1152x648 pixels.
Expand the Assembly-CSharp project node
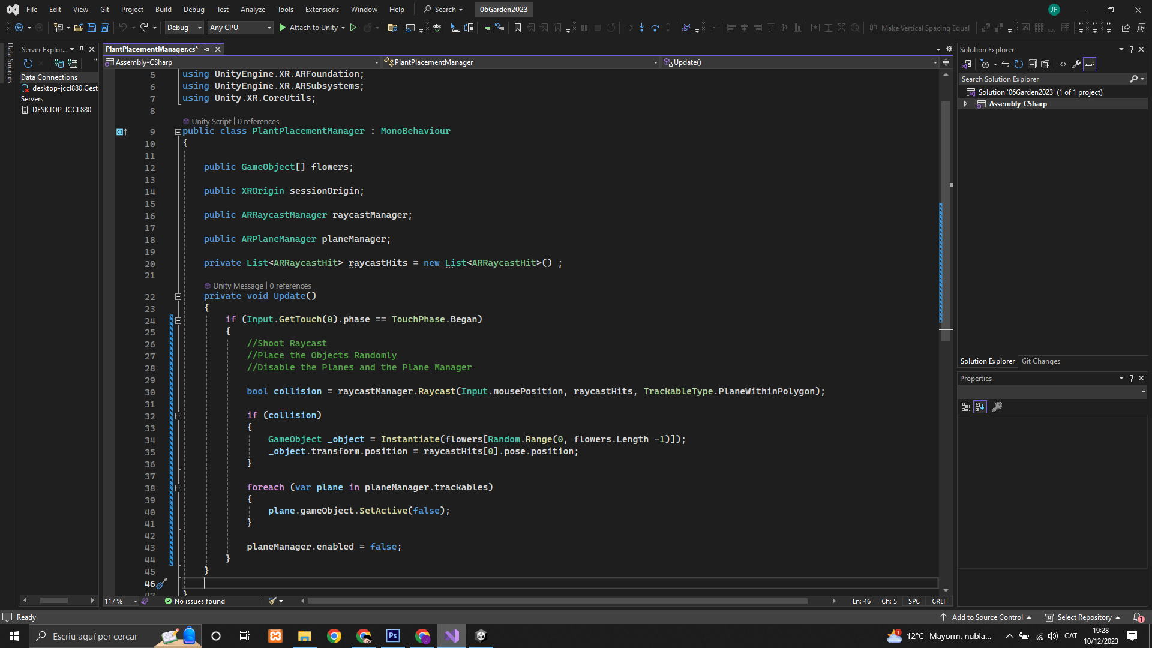tap(965, 104)
